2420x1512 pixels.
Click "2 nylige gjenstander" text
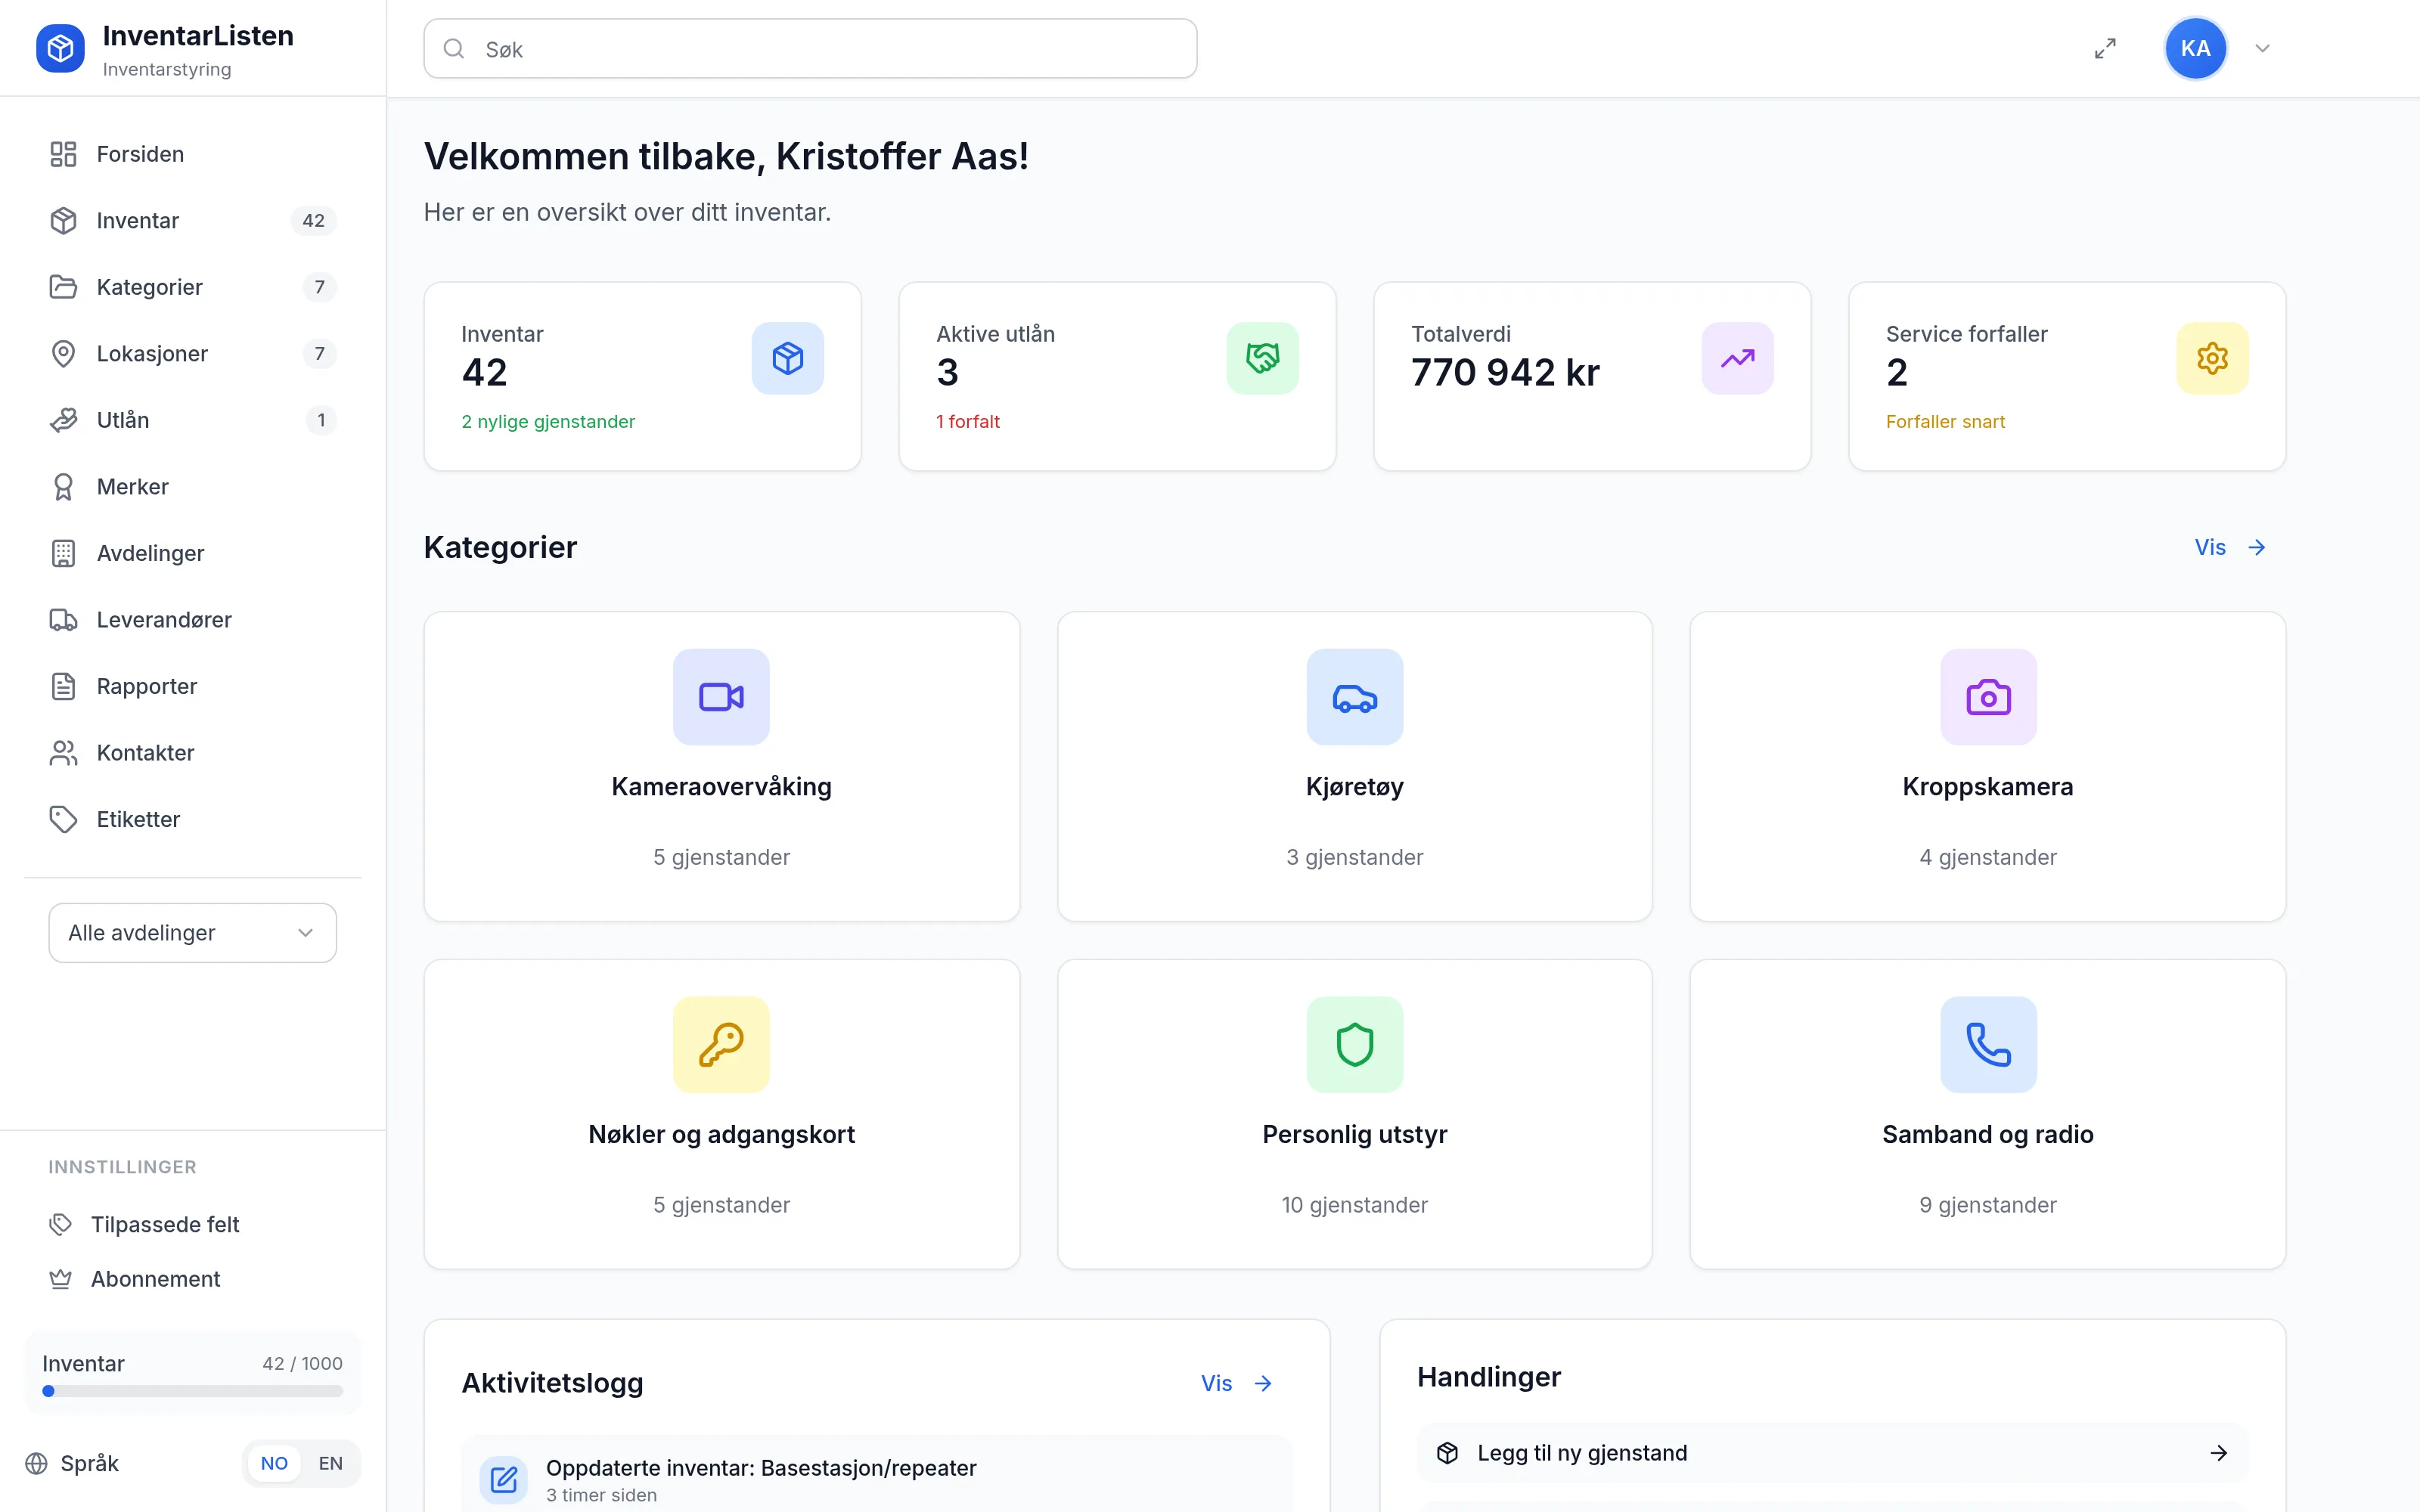point(548,422)
